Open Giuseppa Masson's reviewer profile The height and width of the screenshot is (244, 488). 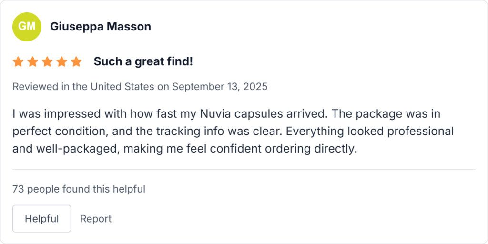[x=101, y=27]
